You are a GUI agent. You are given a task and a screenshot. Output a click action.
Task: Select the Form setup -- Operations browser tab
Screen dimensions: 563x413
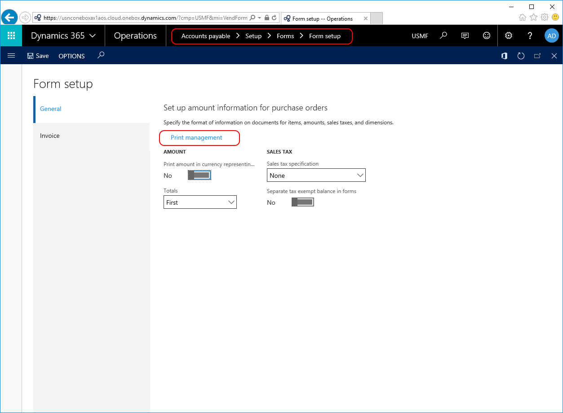[325, 18]
